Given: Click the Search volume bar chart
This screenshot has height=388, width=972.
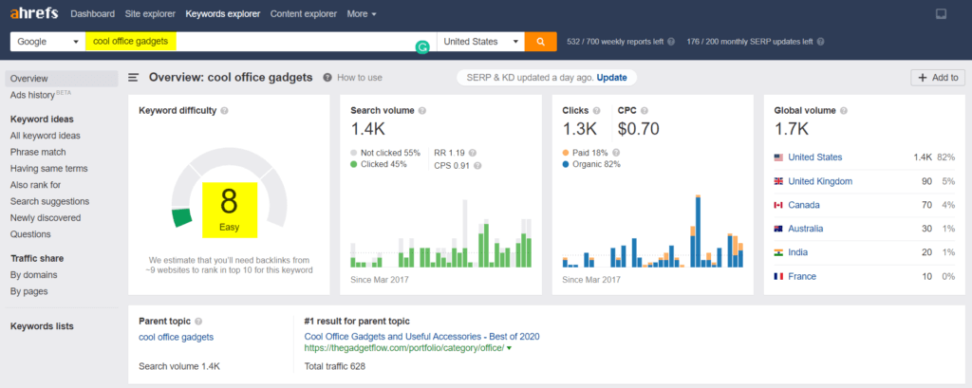Looking at the screenshot, I should click(440, 233).
